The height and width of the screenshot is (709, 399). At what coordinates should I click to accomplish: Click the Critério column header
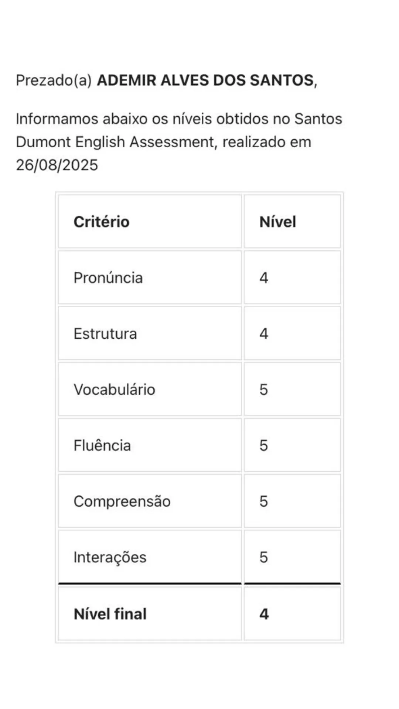click(102, 222)
